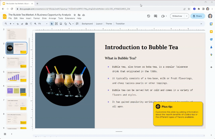Open the Insert menu

tap(28, 18)
